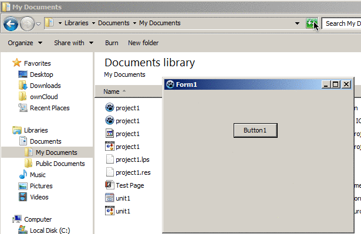
Task: Select Documents library in navigation pane
Action: coord(46,141)
